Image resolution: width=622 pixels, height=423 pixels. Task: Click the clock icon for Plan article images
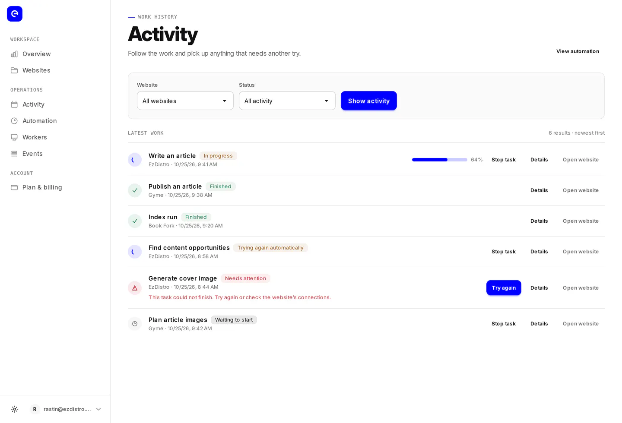pyautogui.click(x=135, y=324)
